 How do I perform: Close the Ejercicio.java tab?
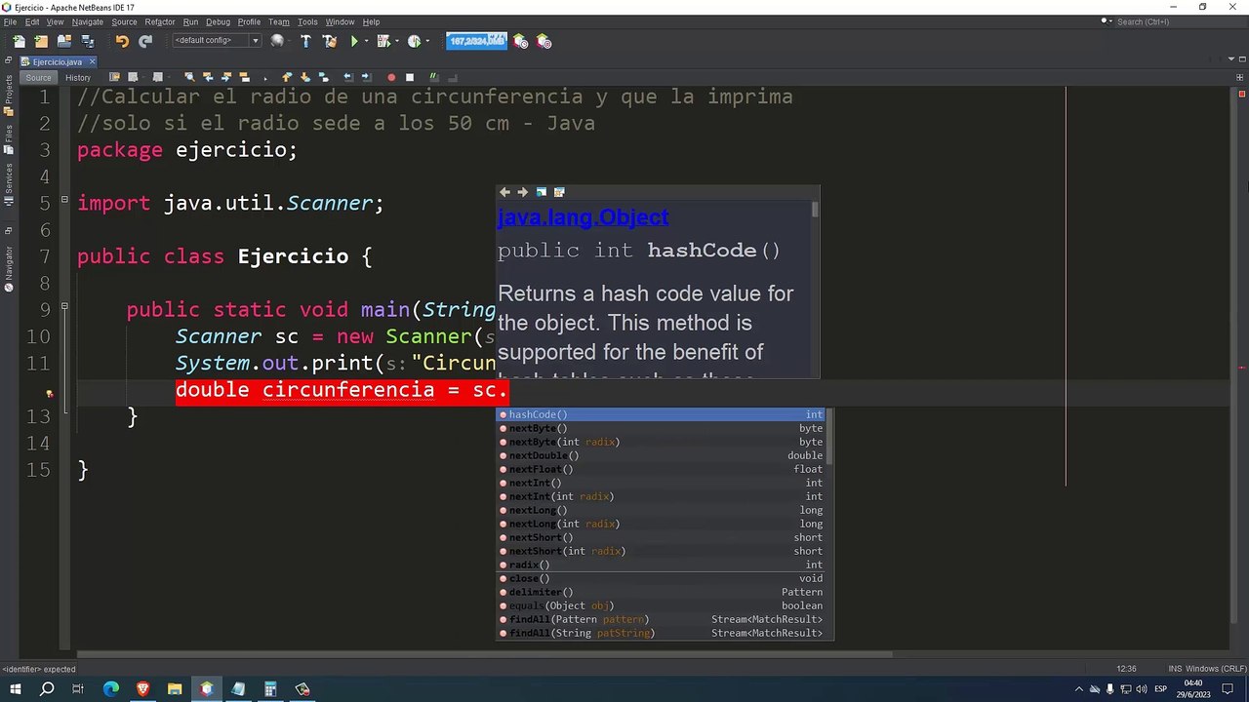click(93, 61)
